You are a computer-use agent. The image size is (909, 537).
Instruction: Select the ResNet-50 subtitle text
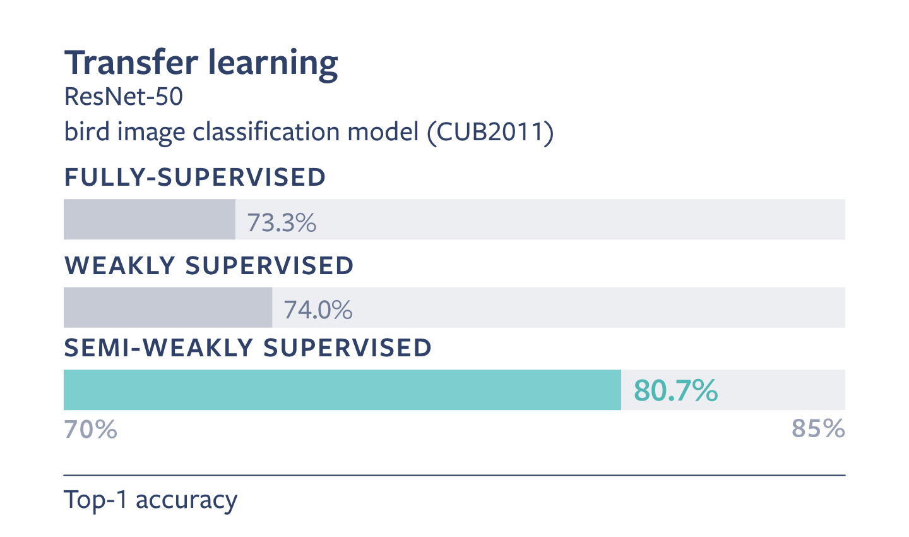(x=124, y=97)
